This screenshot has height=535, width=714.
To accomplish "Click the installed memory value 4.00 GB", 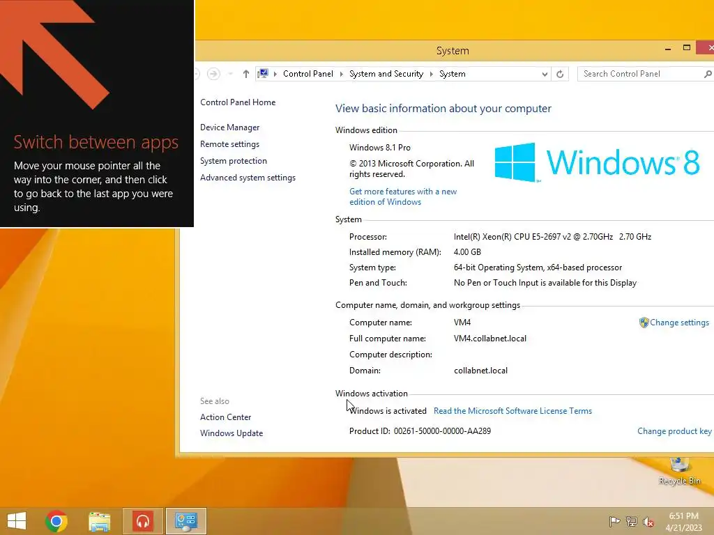I will point(467,252).
